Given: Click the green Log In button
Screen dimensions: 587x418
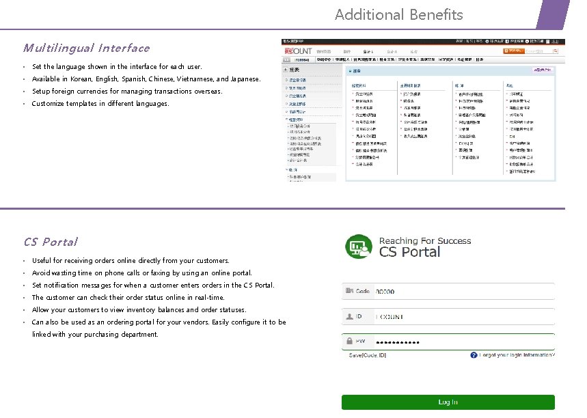Looking at the screenshot, I should pos(448,402).
